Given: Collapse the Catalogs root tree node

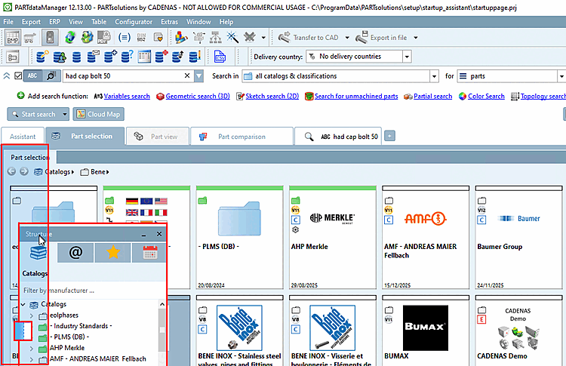Looking at the screenshot, I should tap(23, 305).
